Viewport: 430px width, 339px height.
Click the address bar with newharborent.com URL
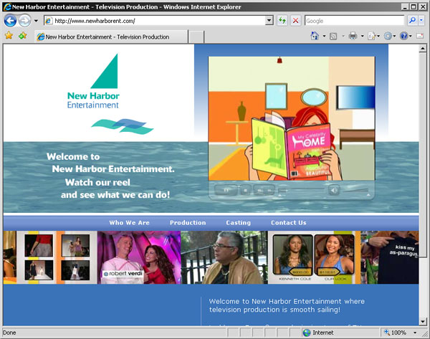tap(155, 21)
